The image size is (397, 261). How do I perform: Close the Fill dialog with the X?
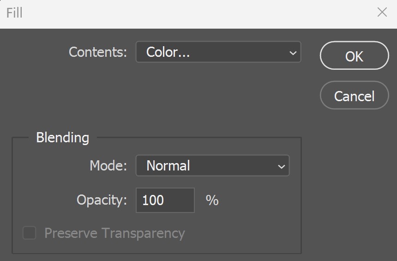(382, 12)
